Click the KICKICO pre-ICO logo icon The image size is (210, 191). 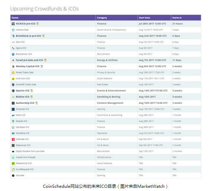tap(13, 24)
